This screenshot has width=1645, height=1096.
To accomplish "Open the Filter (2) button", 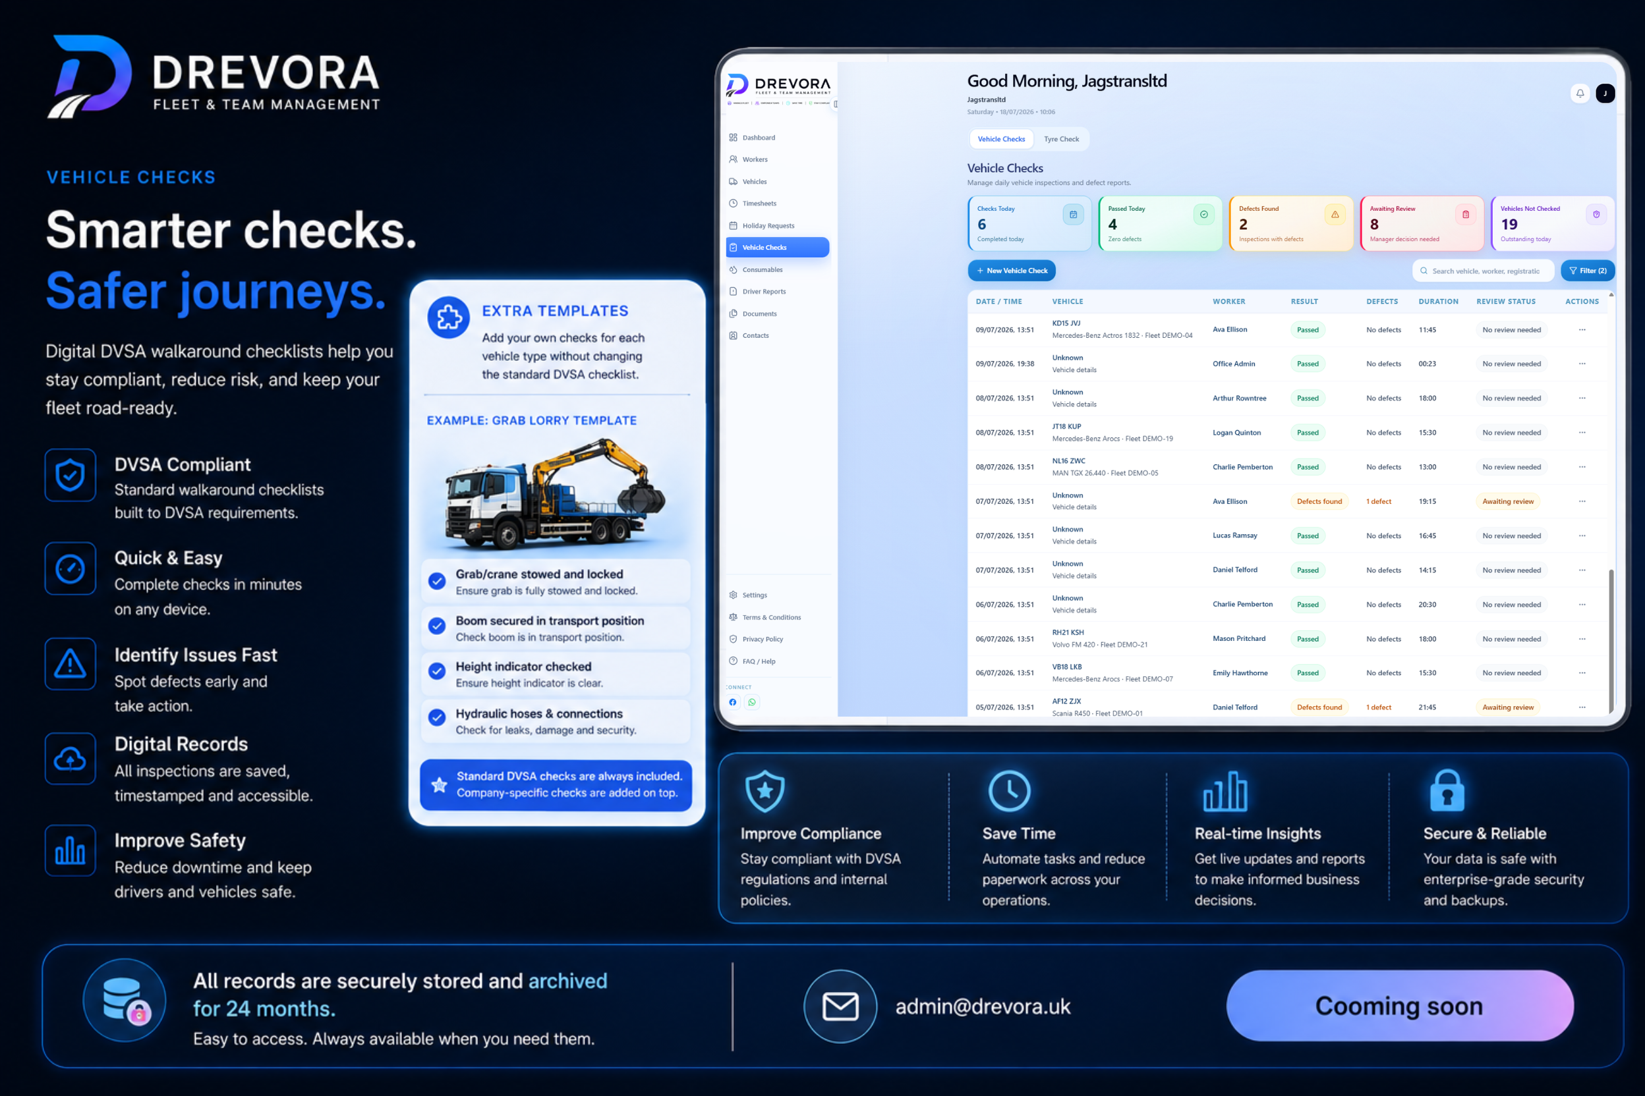I will 1588,271.
